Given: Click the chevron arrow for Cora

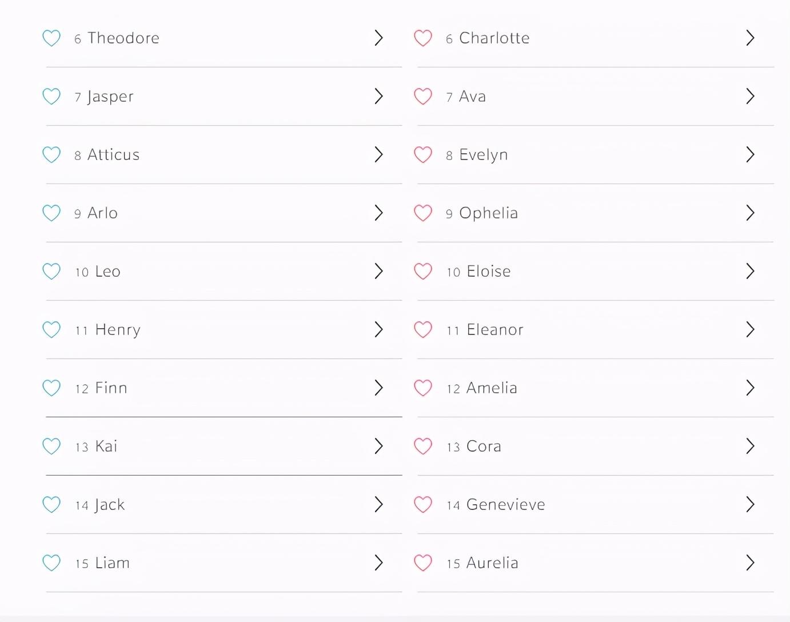Looking at the screenshot, I should [x=750, y=446].
